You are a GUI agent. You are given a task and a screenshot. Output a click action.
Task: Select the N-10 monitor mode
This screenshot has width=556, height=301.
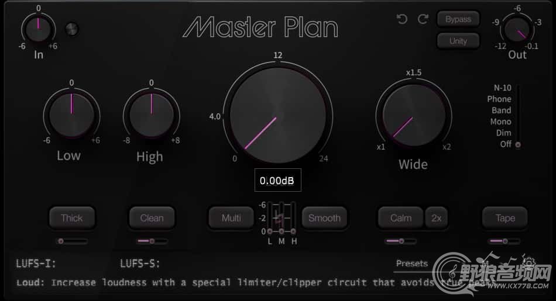tap(503, 88)
